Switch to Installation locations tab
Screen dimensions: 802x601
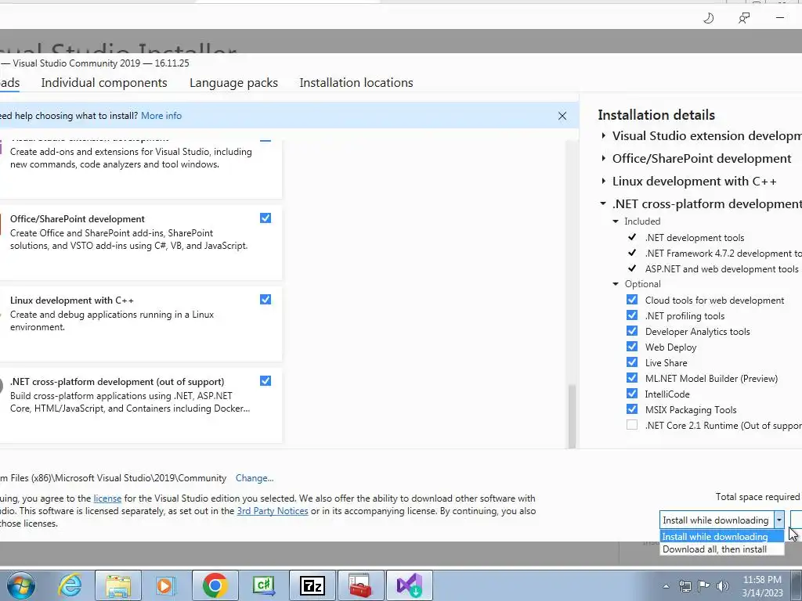[x=356, y=83]
